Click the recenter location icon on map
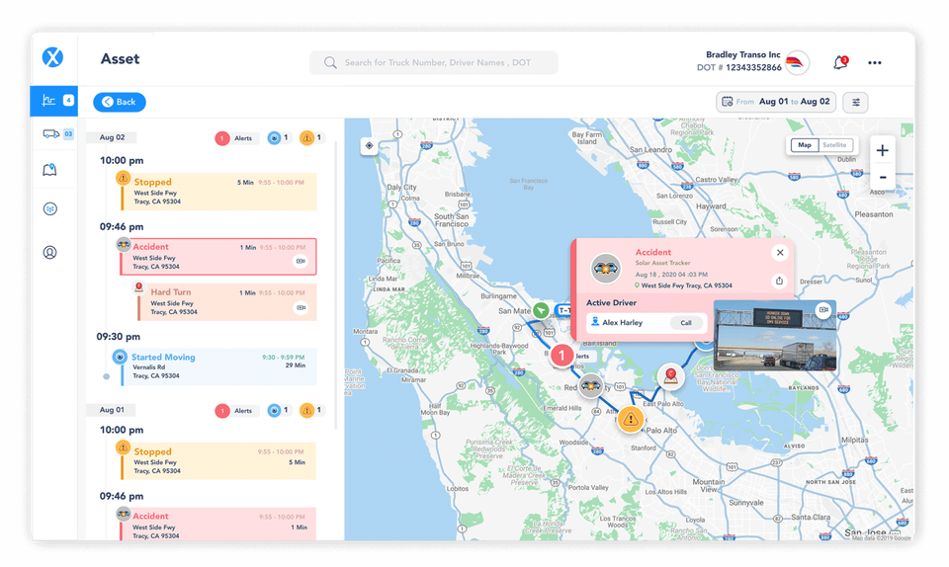Image resolution: width=949 pixels, height=567 pixels. [369, 145]
